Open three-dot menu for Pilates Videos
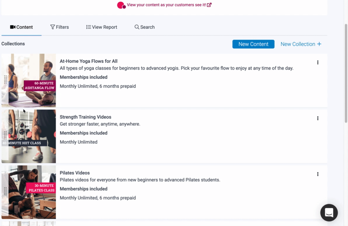The height and width of the screenshot is (226, 348). click(x=318, y=174)
